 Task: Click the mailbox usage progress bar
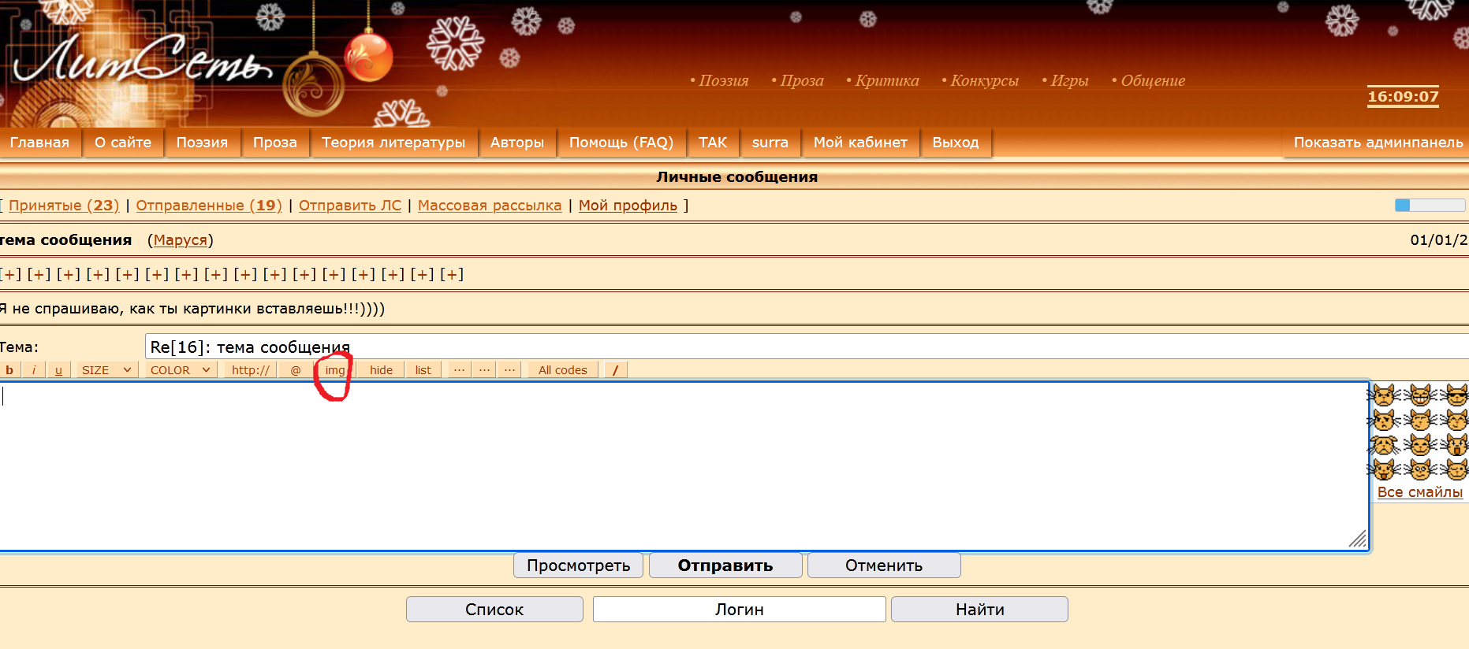1430,206
